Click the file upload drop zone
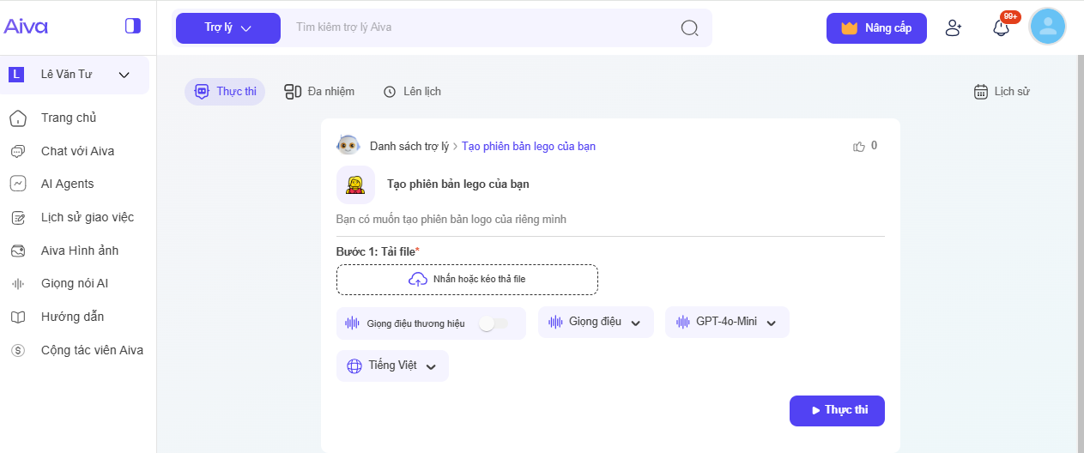 467,279
